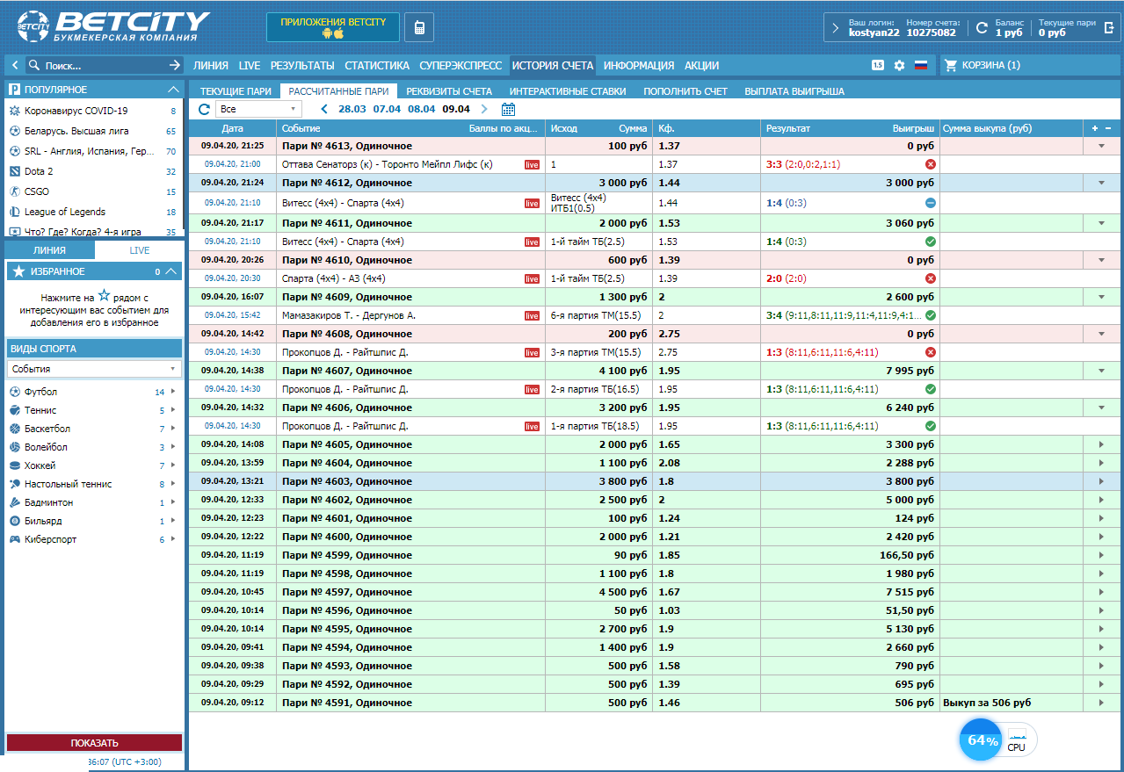This screenshot has width=1124, height=772.
Task: Open the Статистика menu
Action: [377, 65]
